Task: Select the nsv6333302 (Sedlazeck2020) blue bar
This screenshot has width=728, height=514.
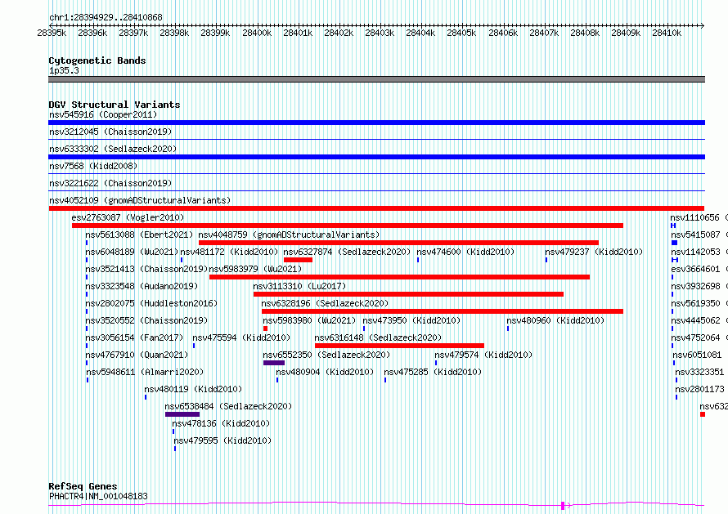Action: click(x=376, y=157)
